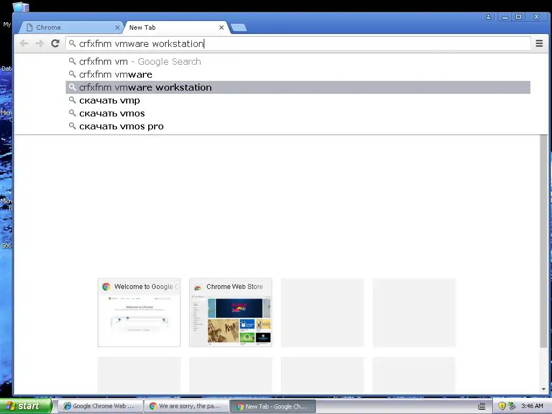Select the highlighted 'crfxfnm vmware workstation' suggestion

tap(298, 87)
